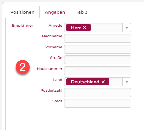
Task: Click the red step 2 badge
Action: 22,67
